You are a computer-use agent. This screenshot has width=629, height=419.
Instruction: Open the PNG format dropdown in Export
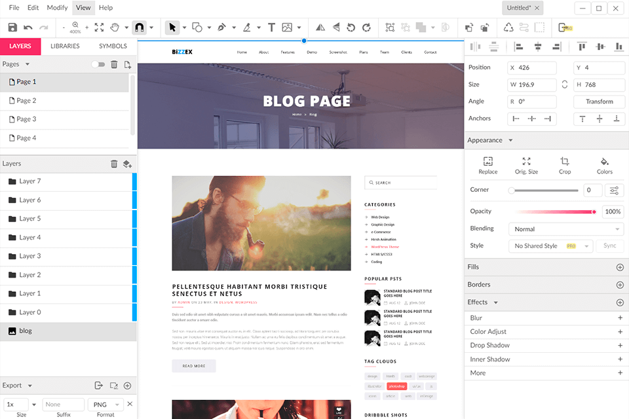[105, 405]
